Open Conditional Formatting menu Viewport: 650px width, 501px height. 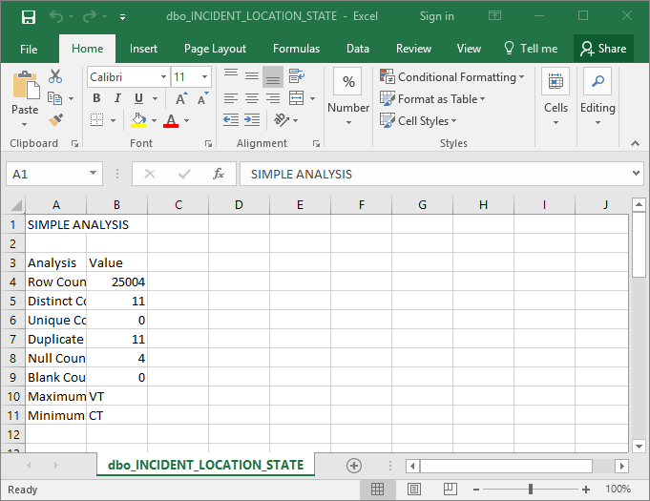pos(451,77)
